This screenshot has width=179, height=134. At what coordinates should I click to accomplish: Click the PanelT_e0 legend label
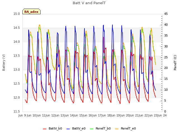click(x=128, y=128)
